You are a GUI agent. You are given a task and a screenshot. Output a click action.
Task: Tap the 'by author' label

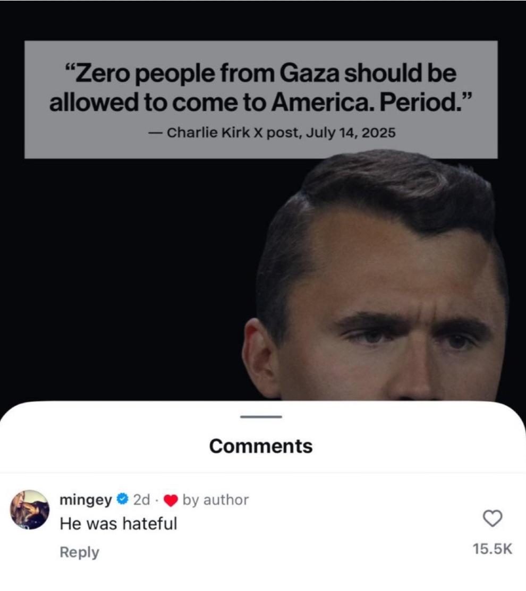(215, 500)
